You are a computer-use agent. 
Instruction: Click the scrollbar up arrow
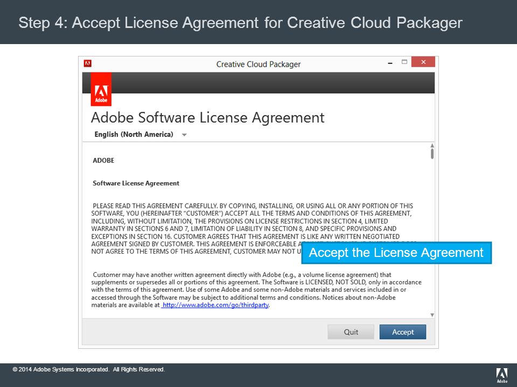[432, 146]
